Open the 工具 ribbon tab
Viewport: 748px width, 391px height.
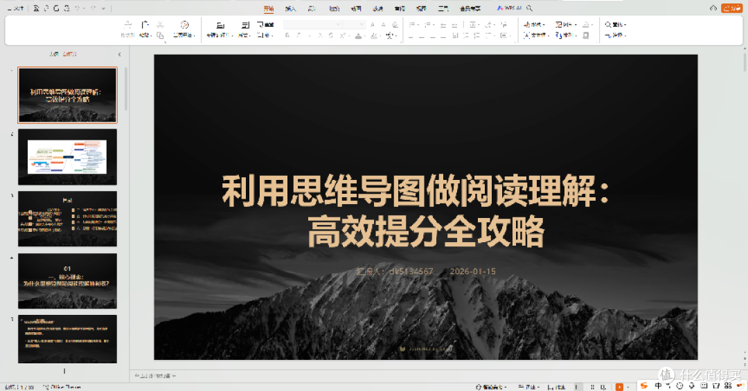[443, 8]
